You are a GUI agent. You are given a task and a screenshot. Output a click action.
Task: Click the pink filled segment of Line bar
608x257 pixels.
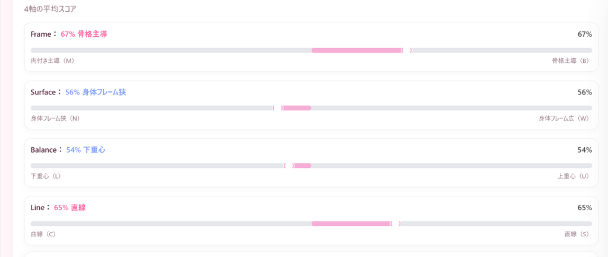click(350, 224)
